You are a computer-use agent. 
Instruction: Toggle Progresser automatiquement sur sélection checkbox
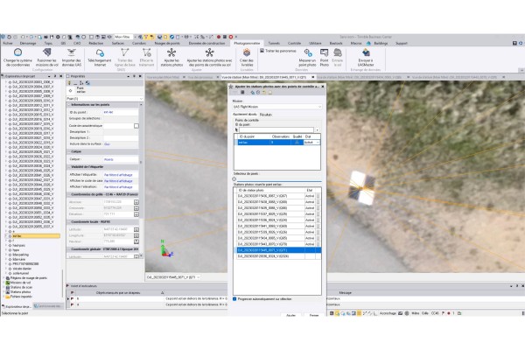pos(234,298)
